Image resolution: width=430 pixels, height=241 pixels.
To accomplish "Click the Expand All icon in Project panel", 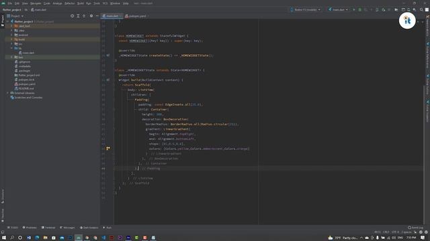I will (78, 16).
